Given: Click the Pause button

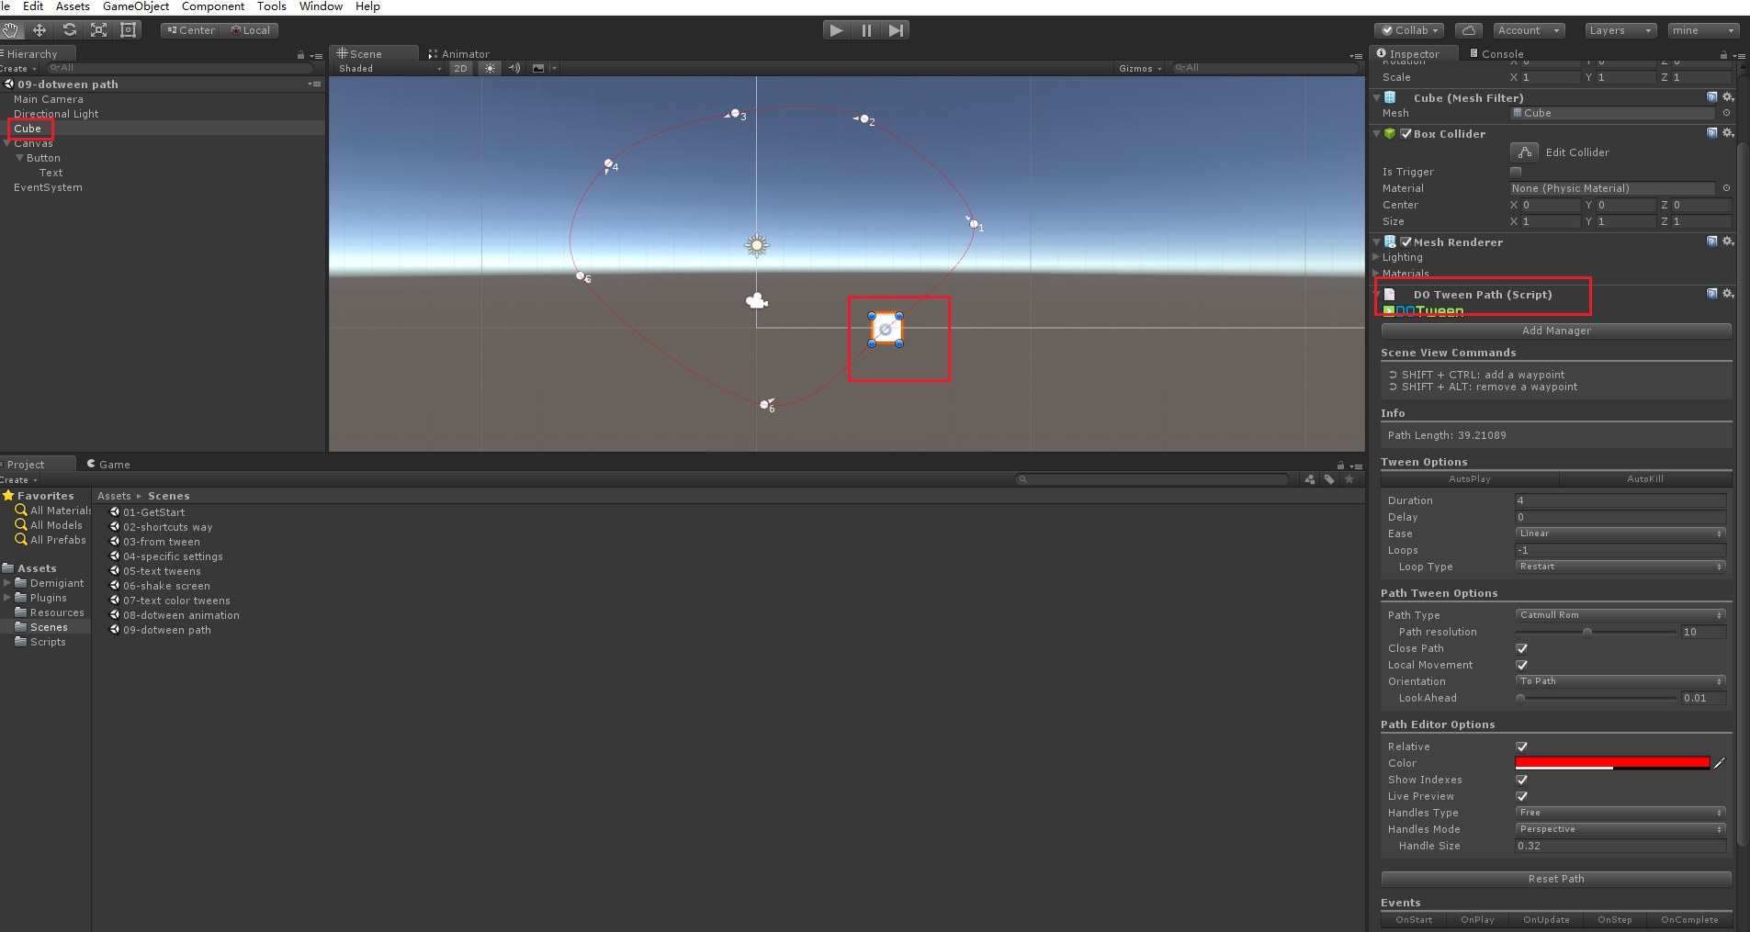Looking at the screenshot, I should [x=866, y=30].
